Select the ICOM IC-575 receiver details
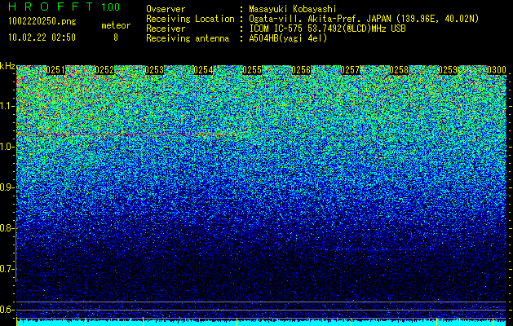Image resolution: width=513 pixels, height=326 pixels. [327, 29]
